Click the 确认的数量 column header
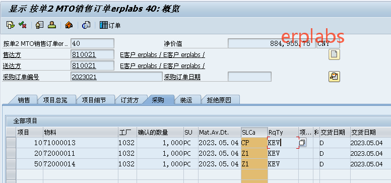The width and height of the screenshot is (391, 183). (160, 132)
